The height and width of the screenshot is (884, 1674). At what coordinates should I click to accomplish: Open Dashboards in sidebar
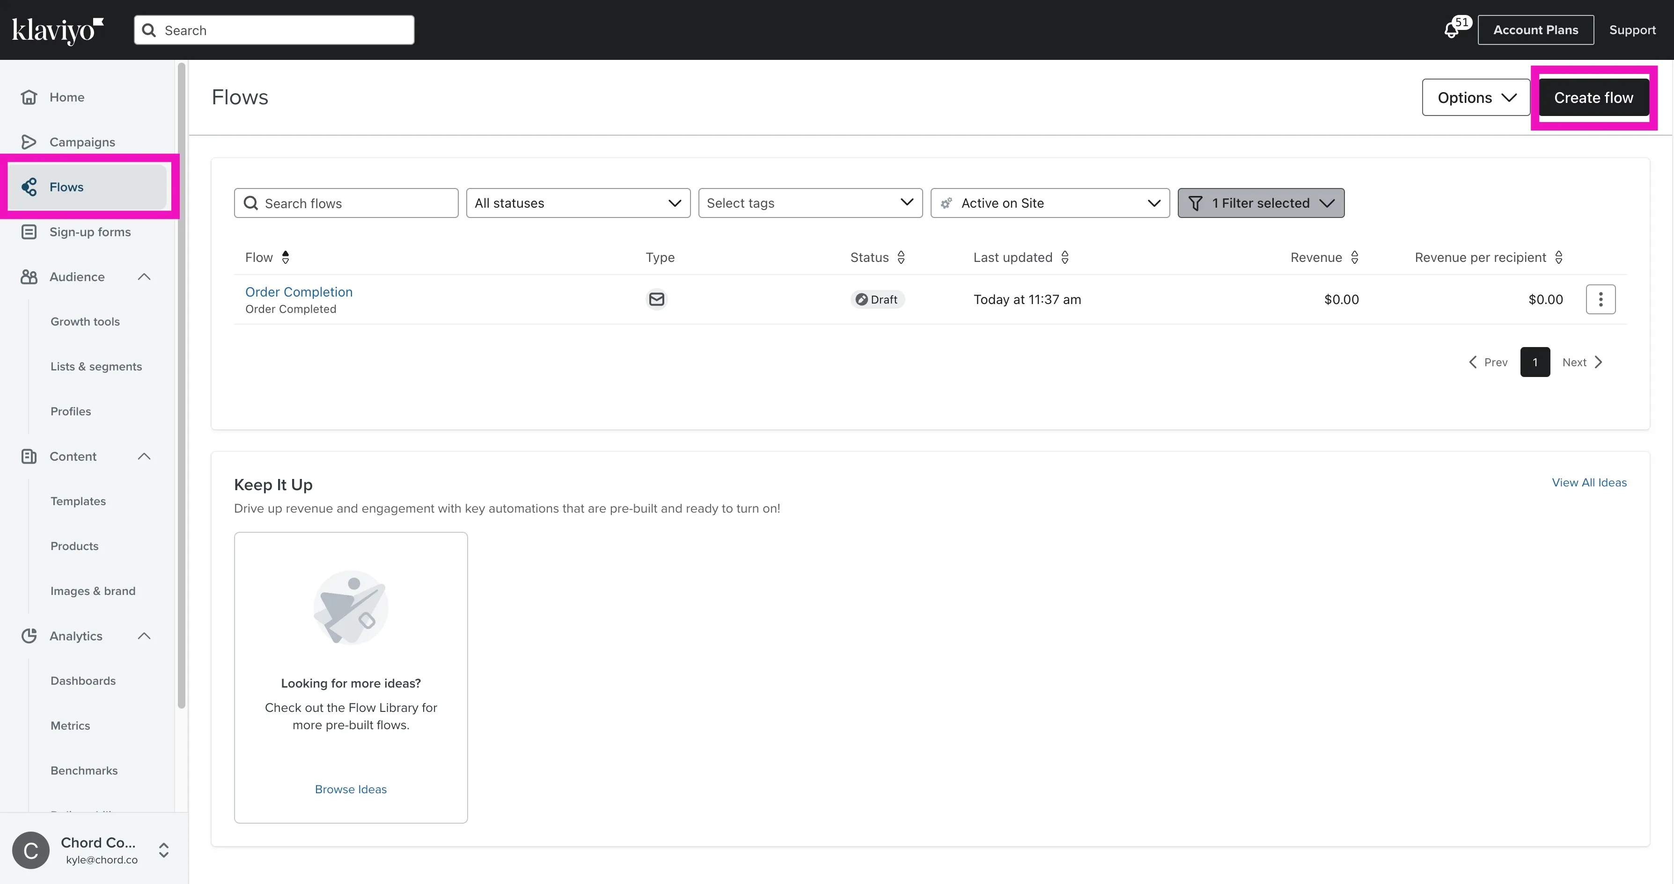pyautogui.click(x=83, y=681)
